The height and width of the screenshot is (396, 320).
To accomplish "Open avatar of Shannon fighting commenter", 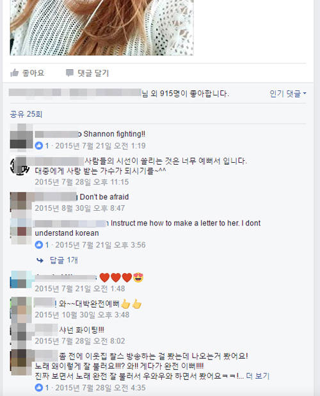I will (21, 136).
